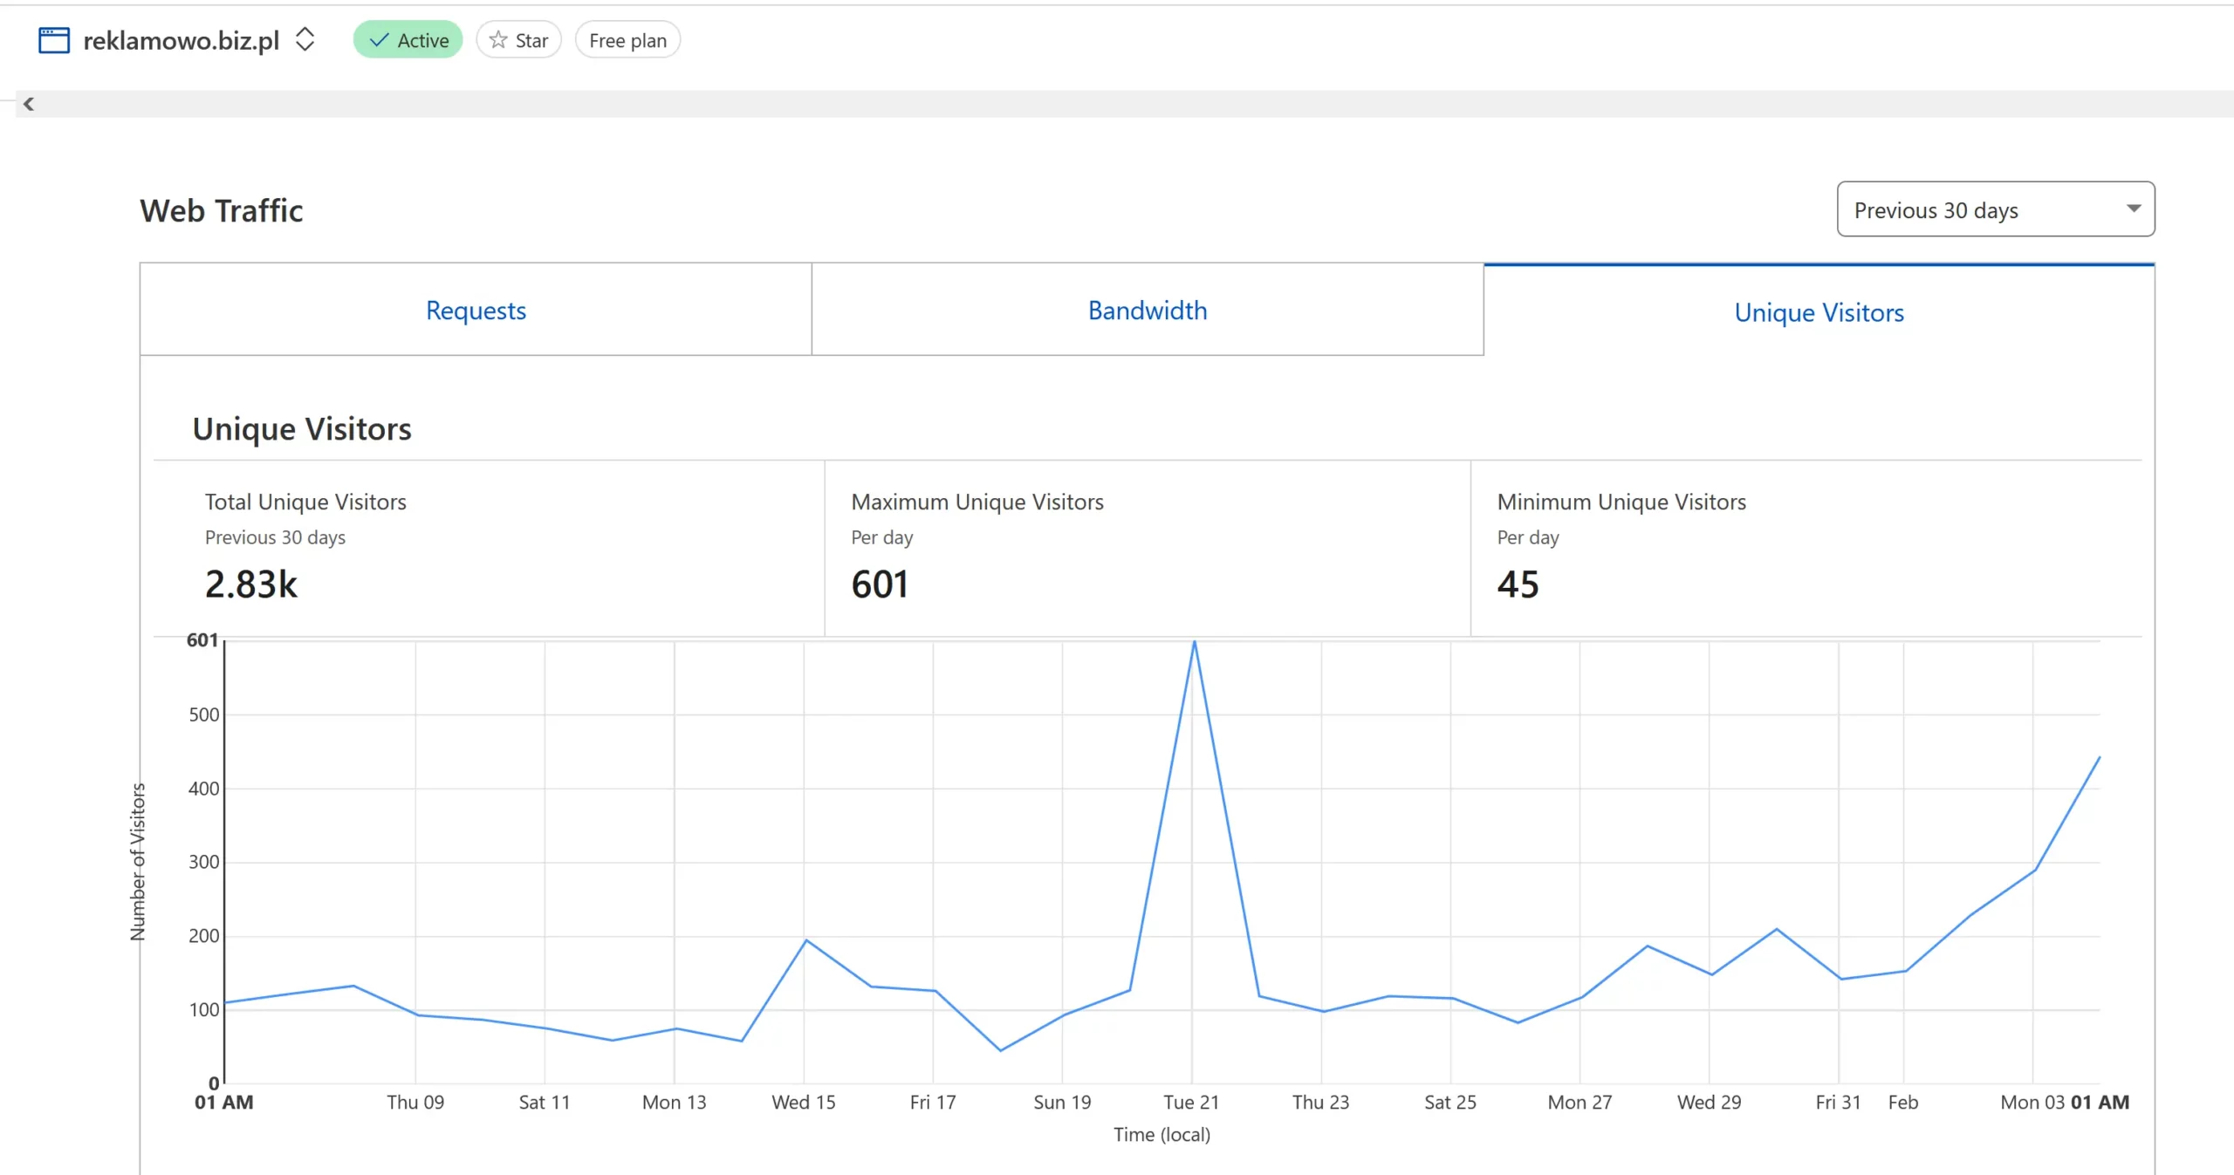Click the peak data point at Tue 21
The height and width of the screenshot is (1175, 2234).
tap(1194, 642)
